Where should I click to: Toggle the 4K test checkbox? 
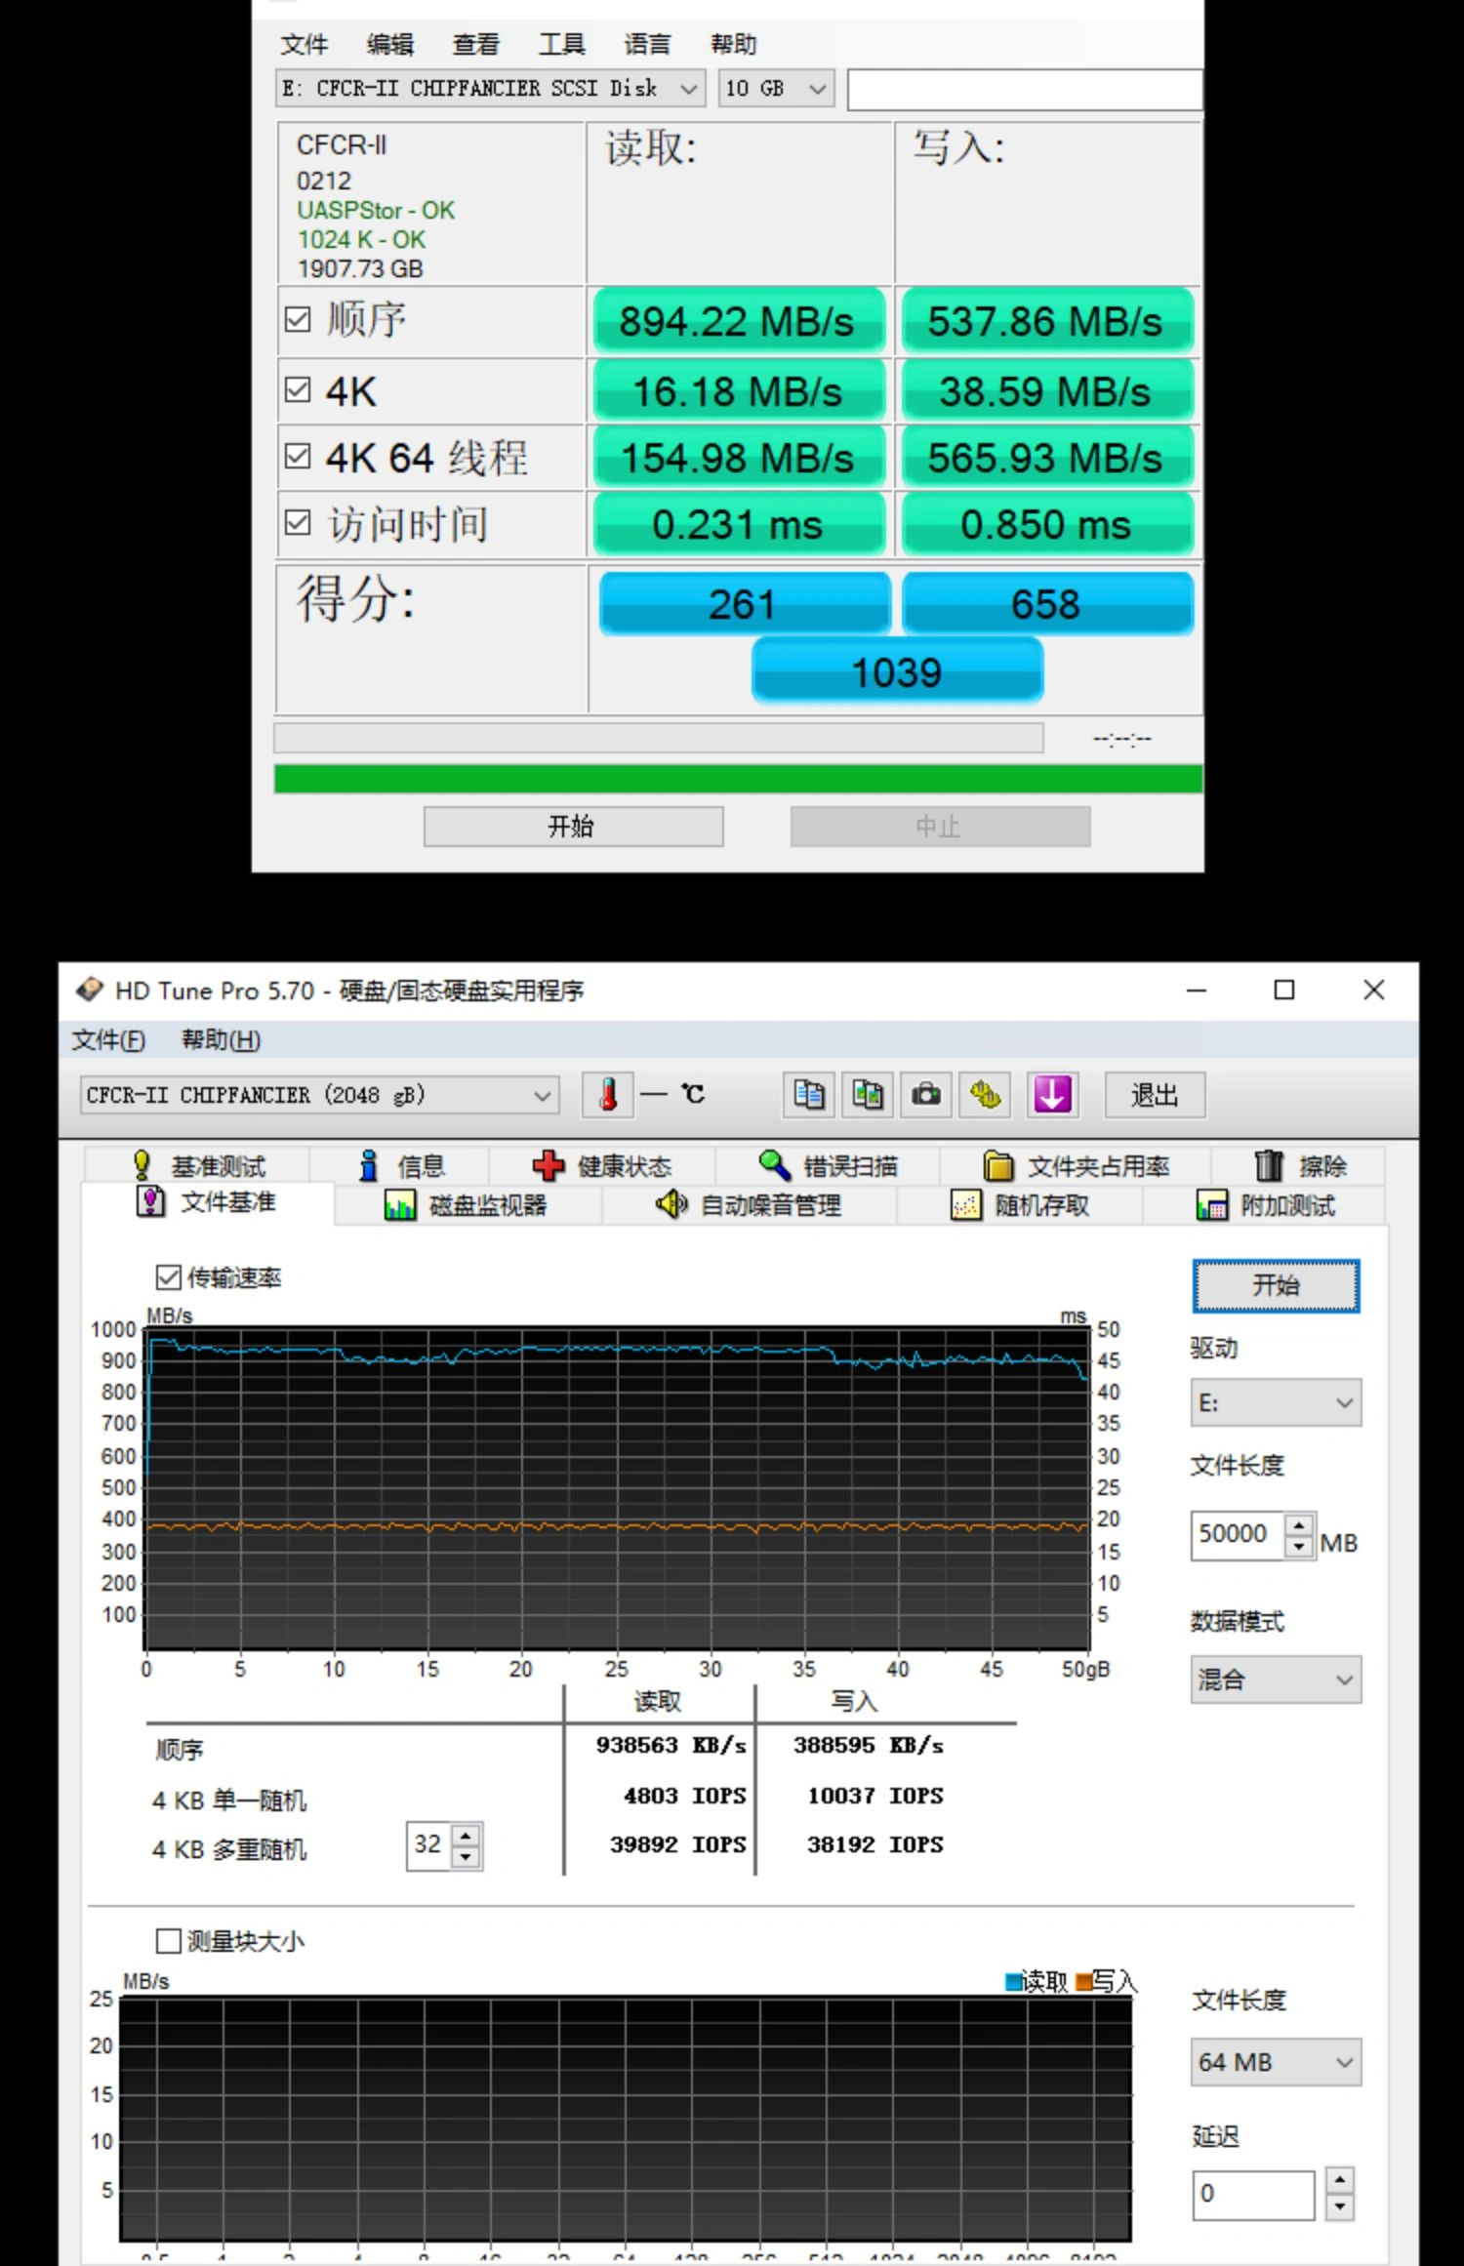[298, 390]
